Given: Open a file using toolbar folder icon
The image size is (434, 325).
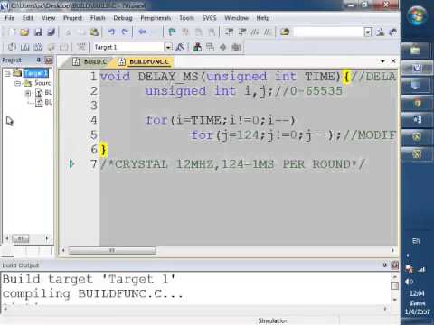Looking at the screenshot, I should tap(24, 32).
